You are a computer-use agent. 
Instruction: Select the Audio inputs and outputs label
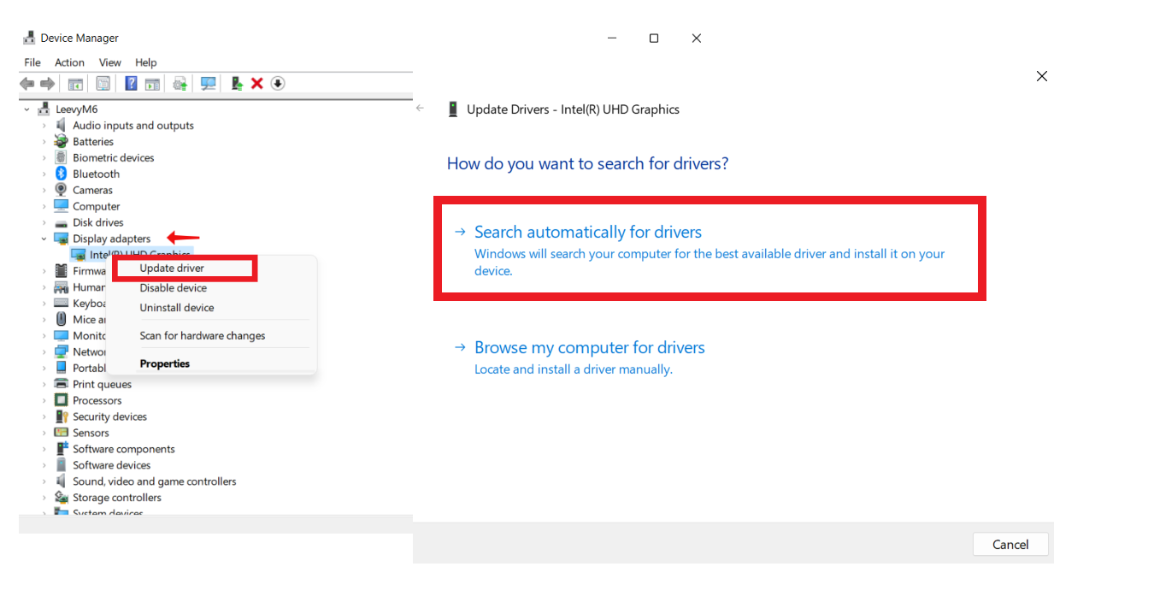pos(133,126)
